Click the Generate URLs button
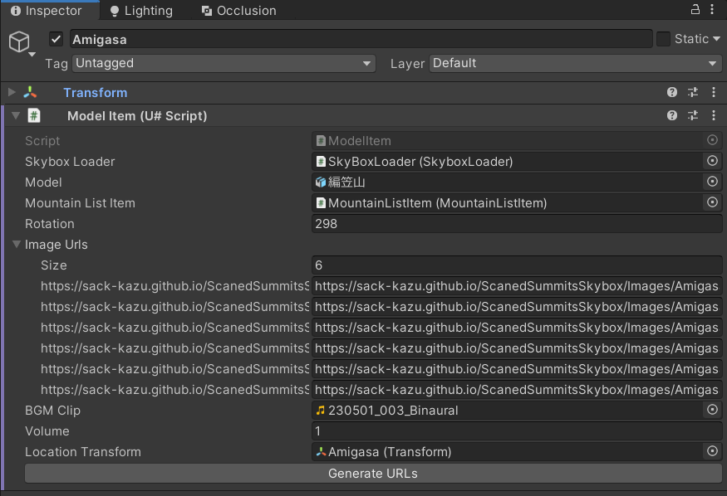This screenshot has height=496, width=727. tap(373, 474)
